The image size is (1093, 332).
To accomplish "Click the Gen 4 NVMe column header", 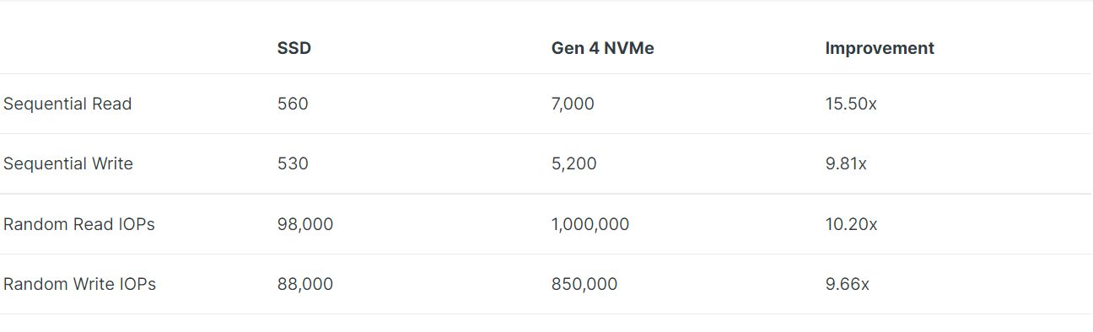I will click(602, 48).
